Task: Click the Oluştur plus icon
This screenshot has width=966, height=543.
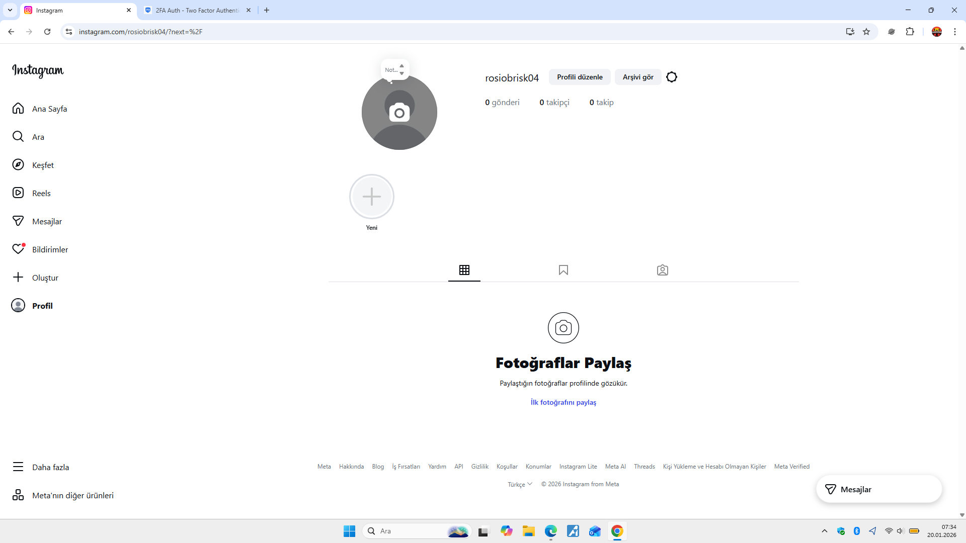Action: point(18,278)
